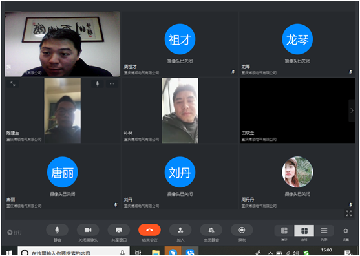Enter fullscreen using the expand corners icon
The height and width of the screenshot is (256, 360).
tap(349, 213)
